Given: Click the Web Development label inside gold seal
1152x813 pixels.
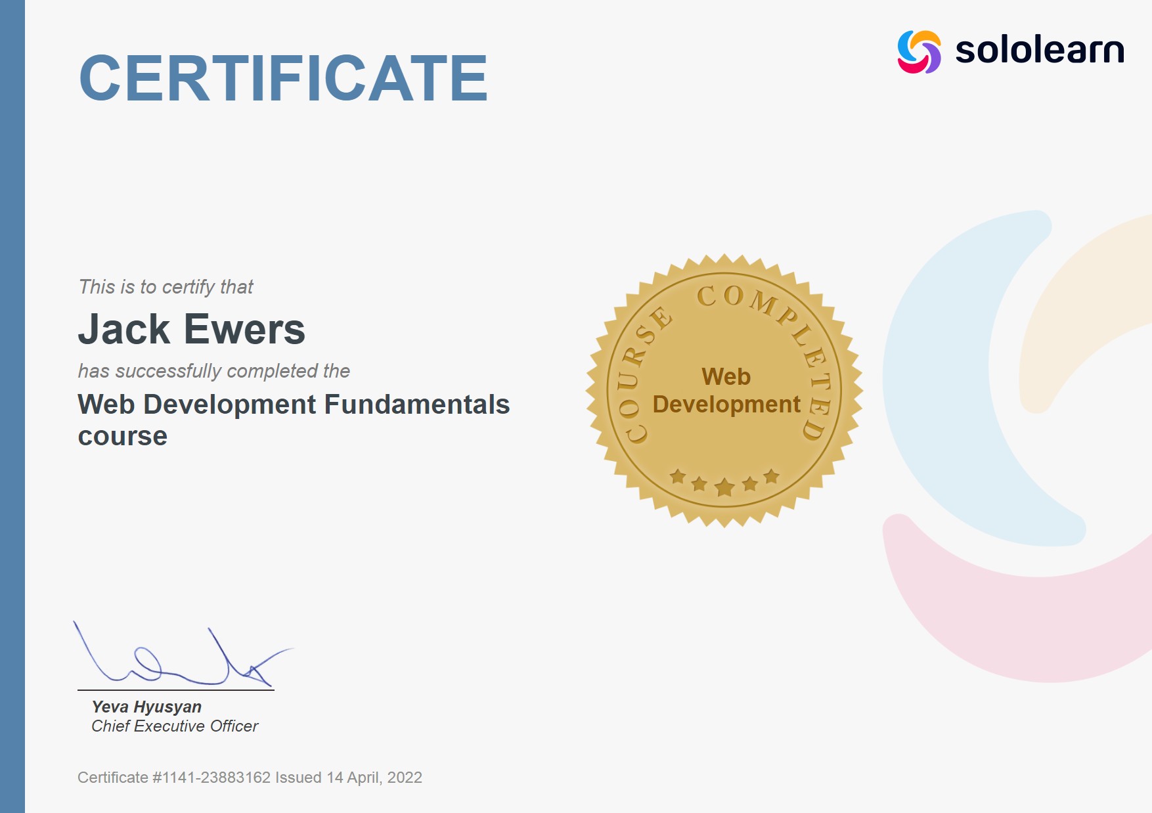Looking at the screenshot, I should coord(726,391).
